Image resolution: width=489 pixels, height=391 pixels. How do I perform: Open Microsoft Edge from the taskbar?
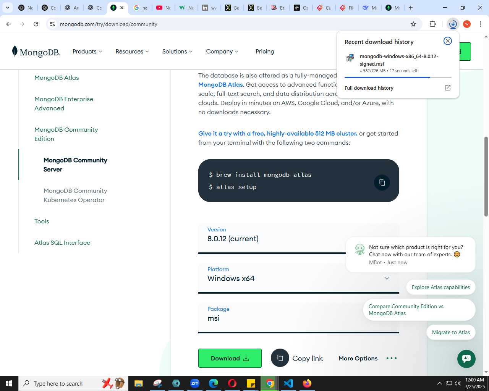[x=214, y=383]
